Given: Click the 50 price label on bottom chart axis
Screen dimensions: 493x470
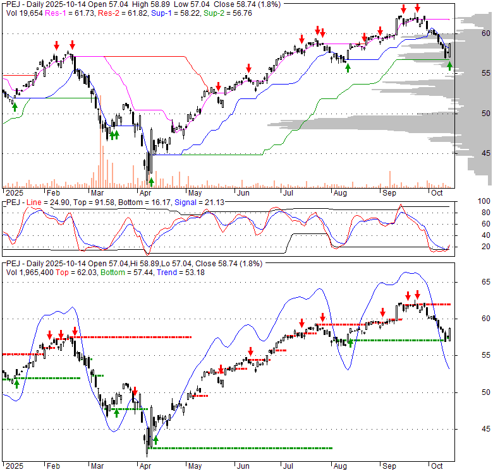Looking at the screenshot, I should [486, 392].
